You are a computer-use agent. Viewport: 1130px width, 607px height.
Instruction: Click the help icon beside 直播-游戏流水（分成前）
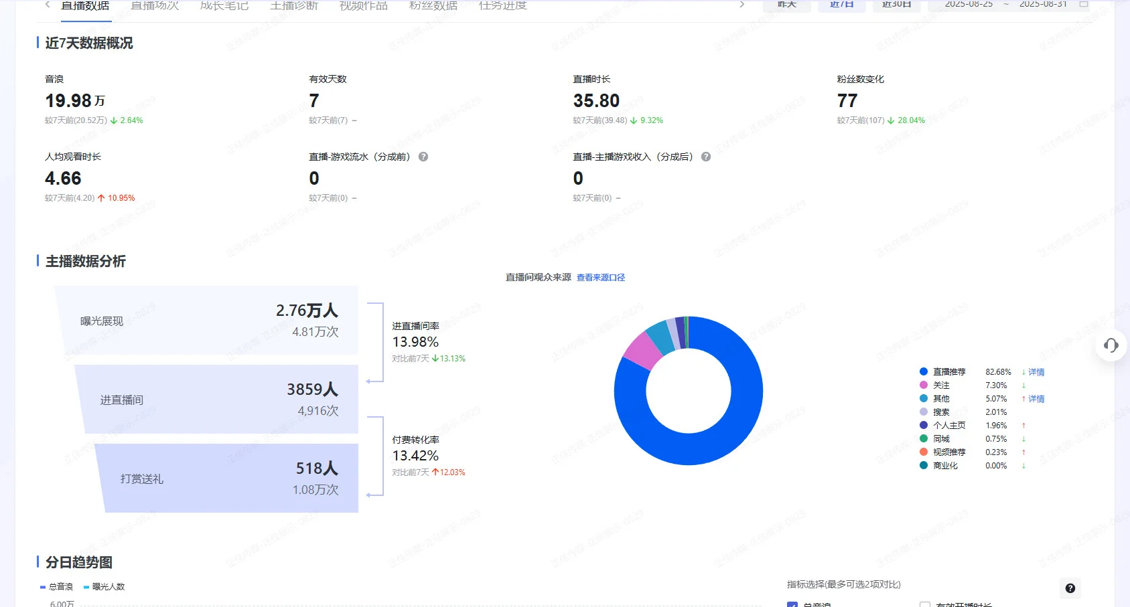[x=423, y=157]
